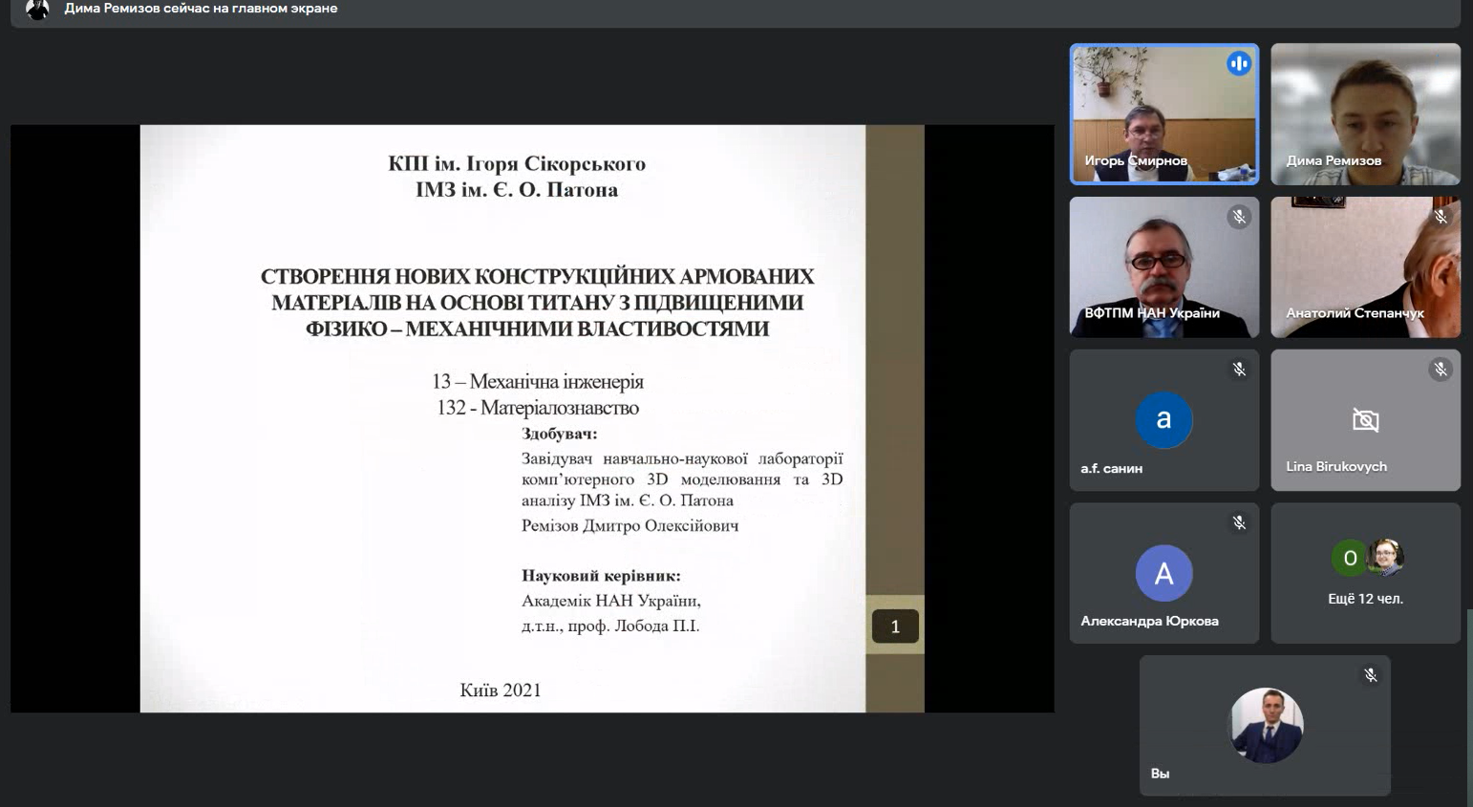Image resolution: width=1473 pixels, height=807 pixels.
Task: Click muted mic icon on Lina Birukovych tile
Action: point(1441,370)
